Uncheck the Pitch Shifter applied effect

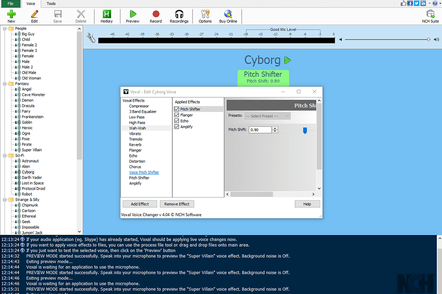click(x=177, y=109)
